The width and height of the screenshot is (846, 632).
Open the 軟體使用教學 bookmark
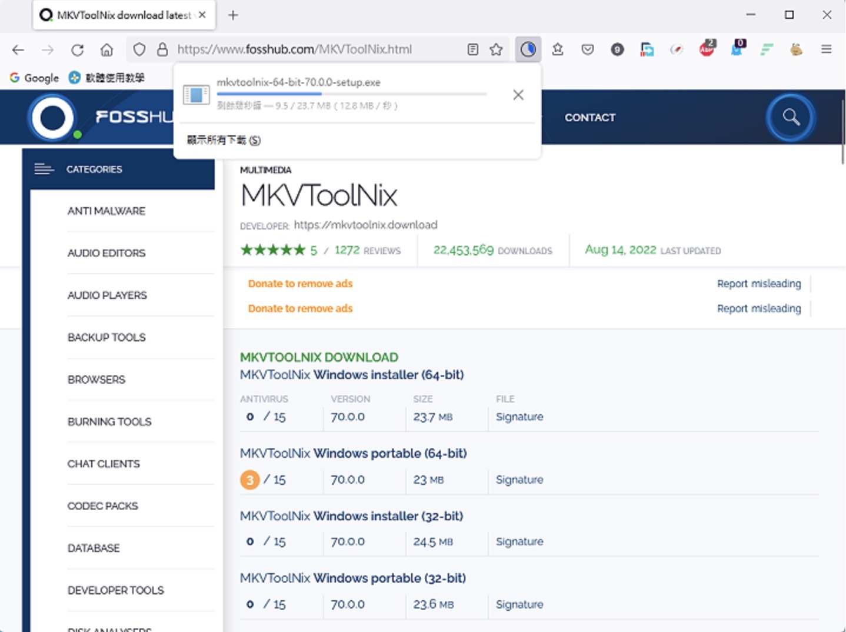click(106, 78)
